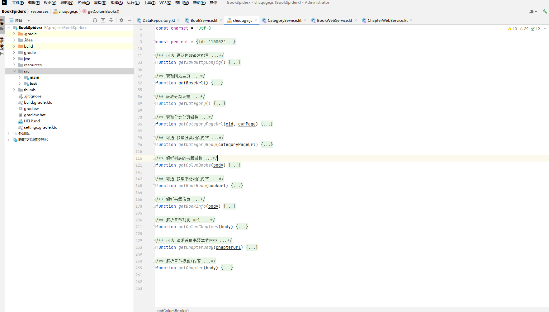549x312 pixels.
Task: Click the weak warnings indicator showing 29
Action: 524,29
